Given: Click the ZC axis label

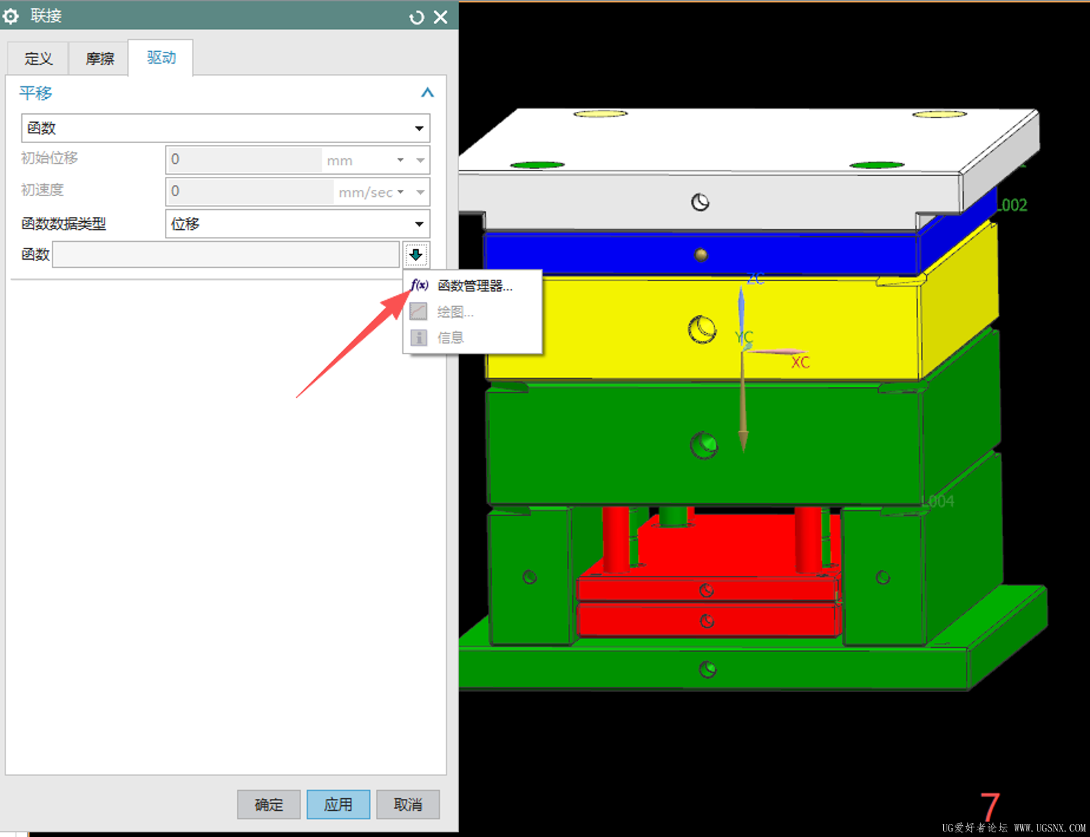Looking at the screenshot, I should pos(756,278).
